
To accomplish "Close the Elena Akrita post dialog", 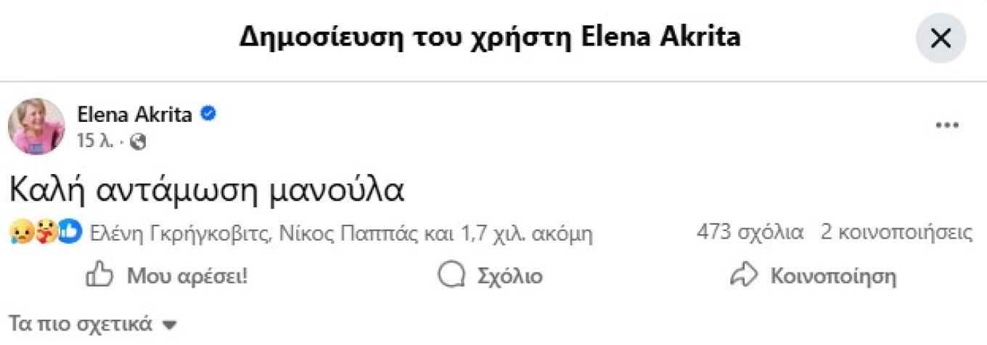I will click(941, 38).
